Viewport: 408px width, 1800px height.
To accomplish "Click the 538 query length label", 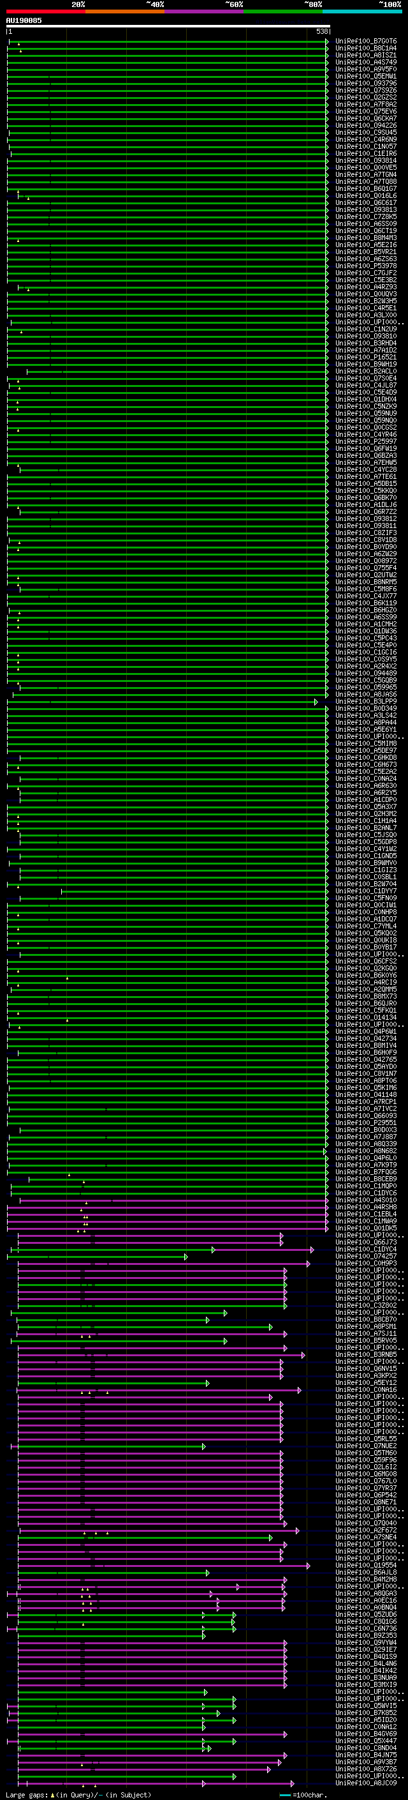I will pos(321,32).
